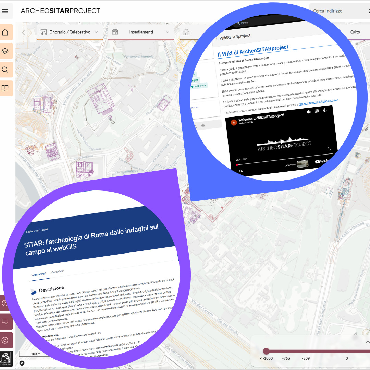This screenshot has width=370, height=370.
Task: Click the chain link icon below video
Action: (241, 171)
